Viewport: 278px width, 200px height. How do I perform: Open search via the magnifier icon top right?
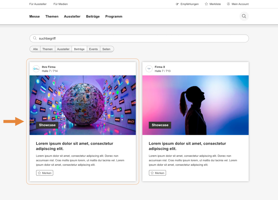pos(244,16)
